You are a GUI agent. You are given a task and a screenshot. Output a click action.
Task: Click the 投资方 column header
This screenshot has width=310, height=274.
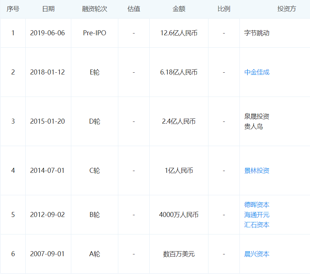(286, 9)
